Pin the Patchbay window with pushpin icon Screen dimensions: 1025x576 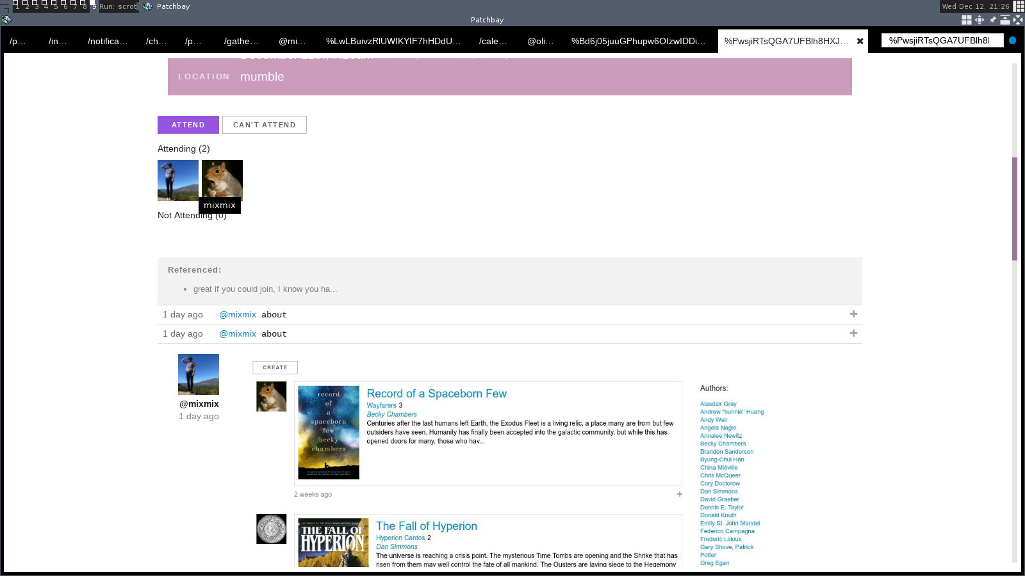992,20
